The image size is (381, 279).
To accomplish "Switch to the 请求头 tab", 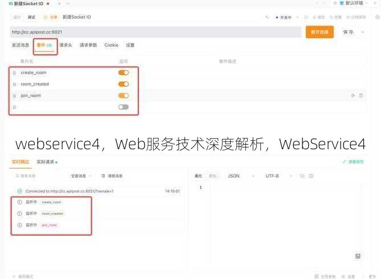I will pyautogui.click(x=66, y=45).
